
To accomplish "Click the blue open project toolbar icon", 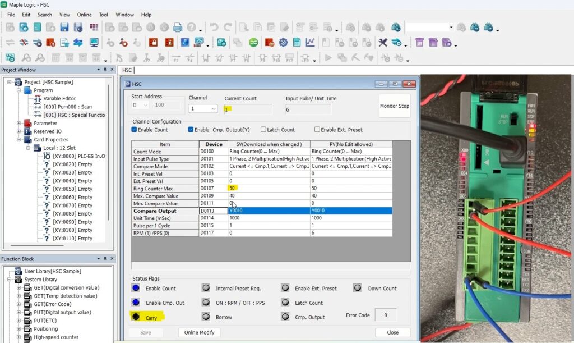I will pyautogui.click(x=24, y=27).
